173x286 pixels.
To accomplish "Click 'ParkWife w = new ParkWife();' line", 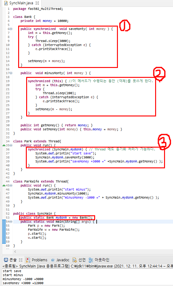I will click(54, 229).
